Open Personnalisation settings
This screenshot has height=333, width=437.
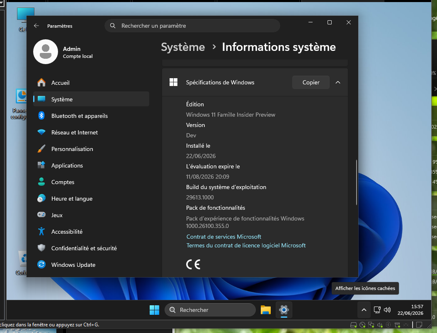pos(91,149)
